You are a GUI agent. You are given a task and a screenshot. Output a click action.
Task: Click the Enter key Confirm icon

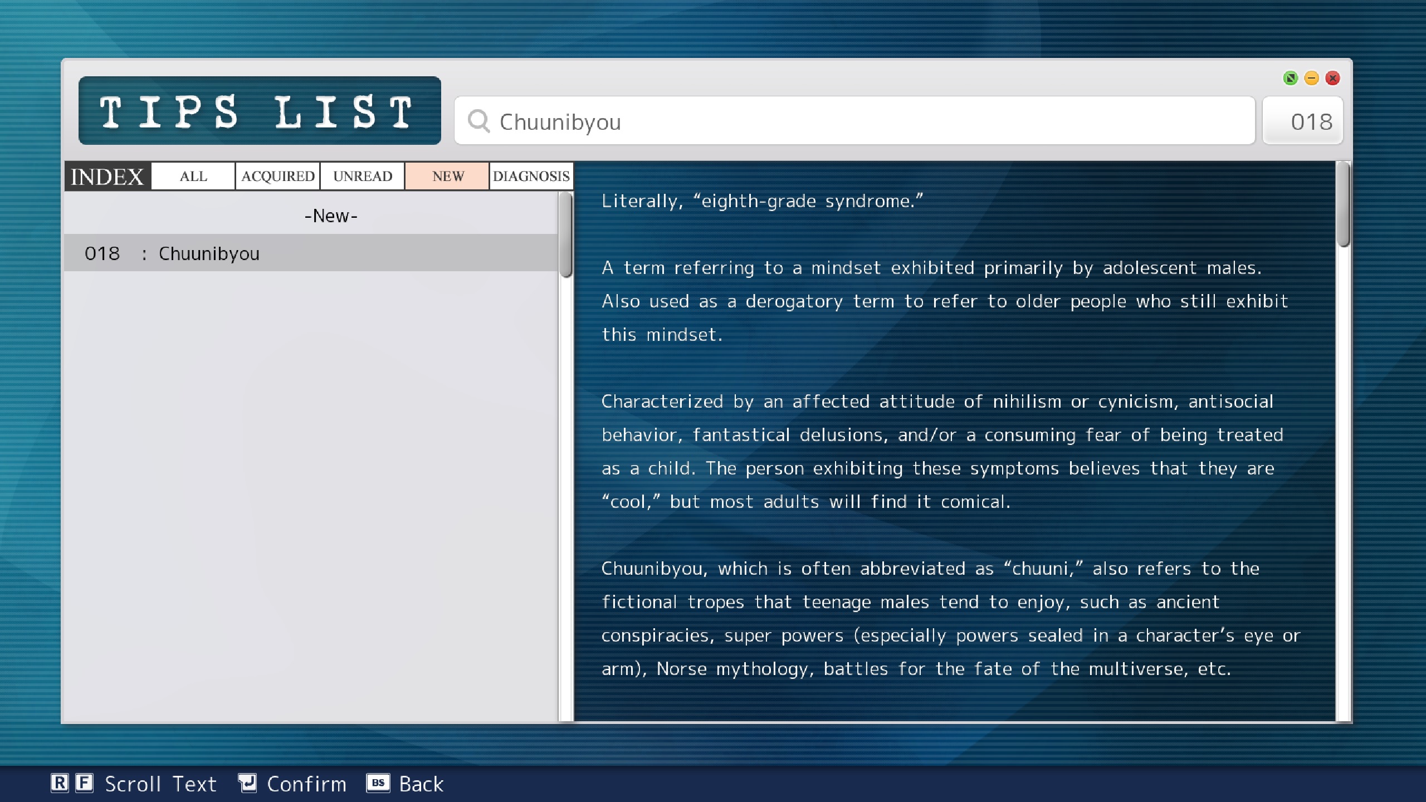click(x=247, y=783)
